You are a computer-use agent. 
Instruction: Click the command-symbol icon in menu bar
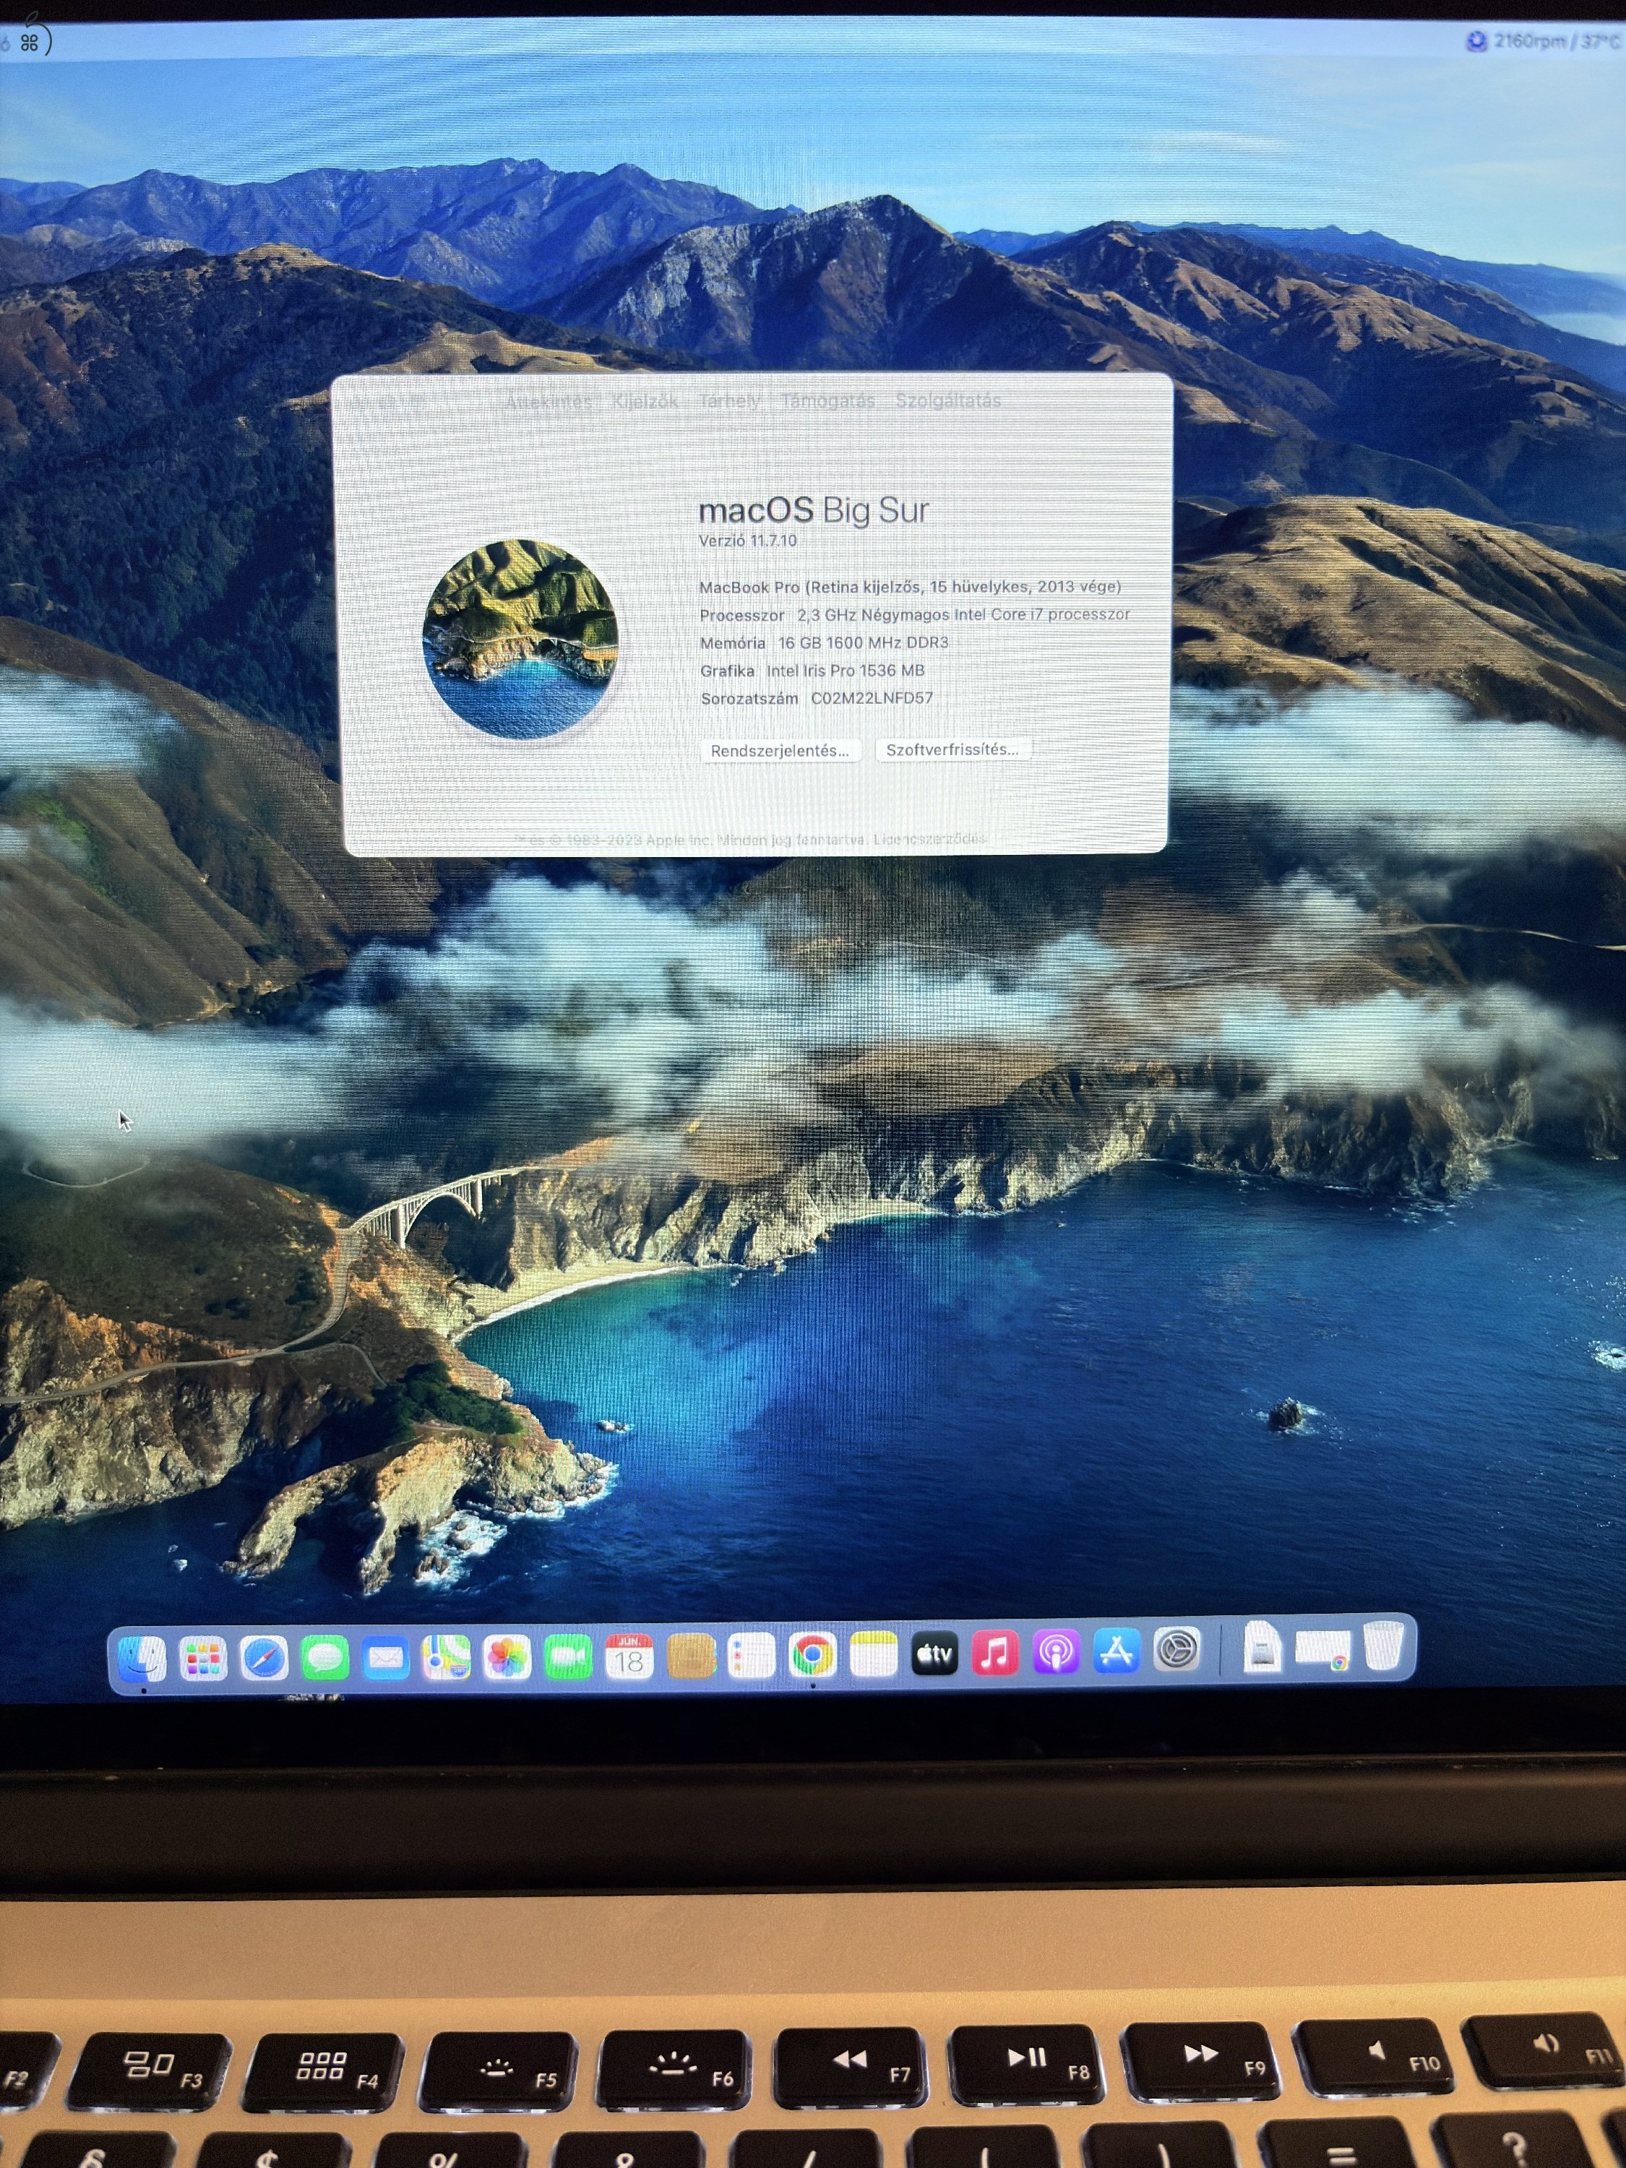(30, 42)
